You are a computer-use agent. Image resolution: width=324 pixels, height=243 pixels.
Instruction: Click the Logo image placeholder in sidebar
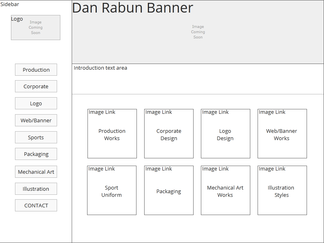pyautogui.click(x=36, y=28)
